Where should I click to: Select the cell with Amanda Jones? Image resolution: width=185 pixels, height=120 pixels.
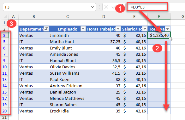pos(68,54)
